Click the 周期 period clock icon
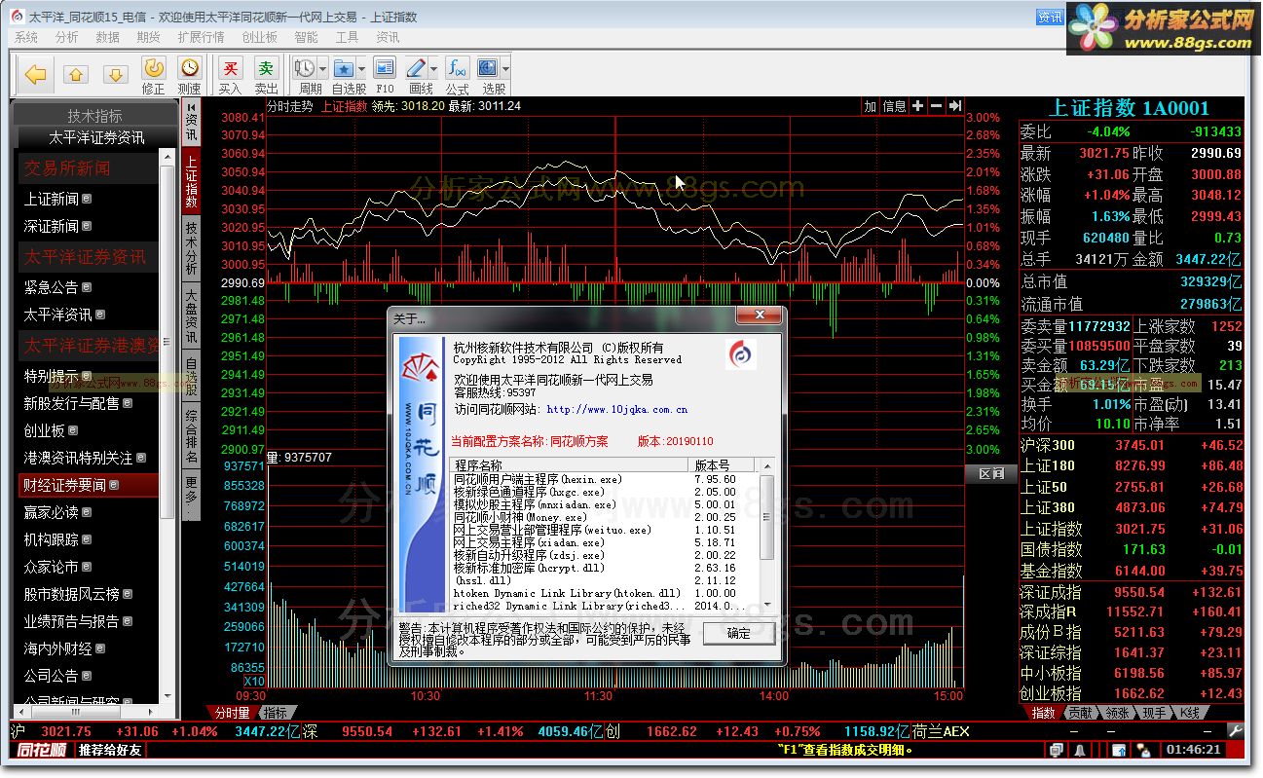1263x778 pixels. 305,68
